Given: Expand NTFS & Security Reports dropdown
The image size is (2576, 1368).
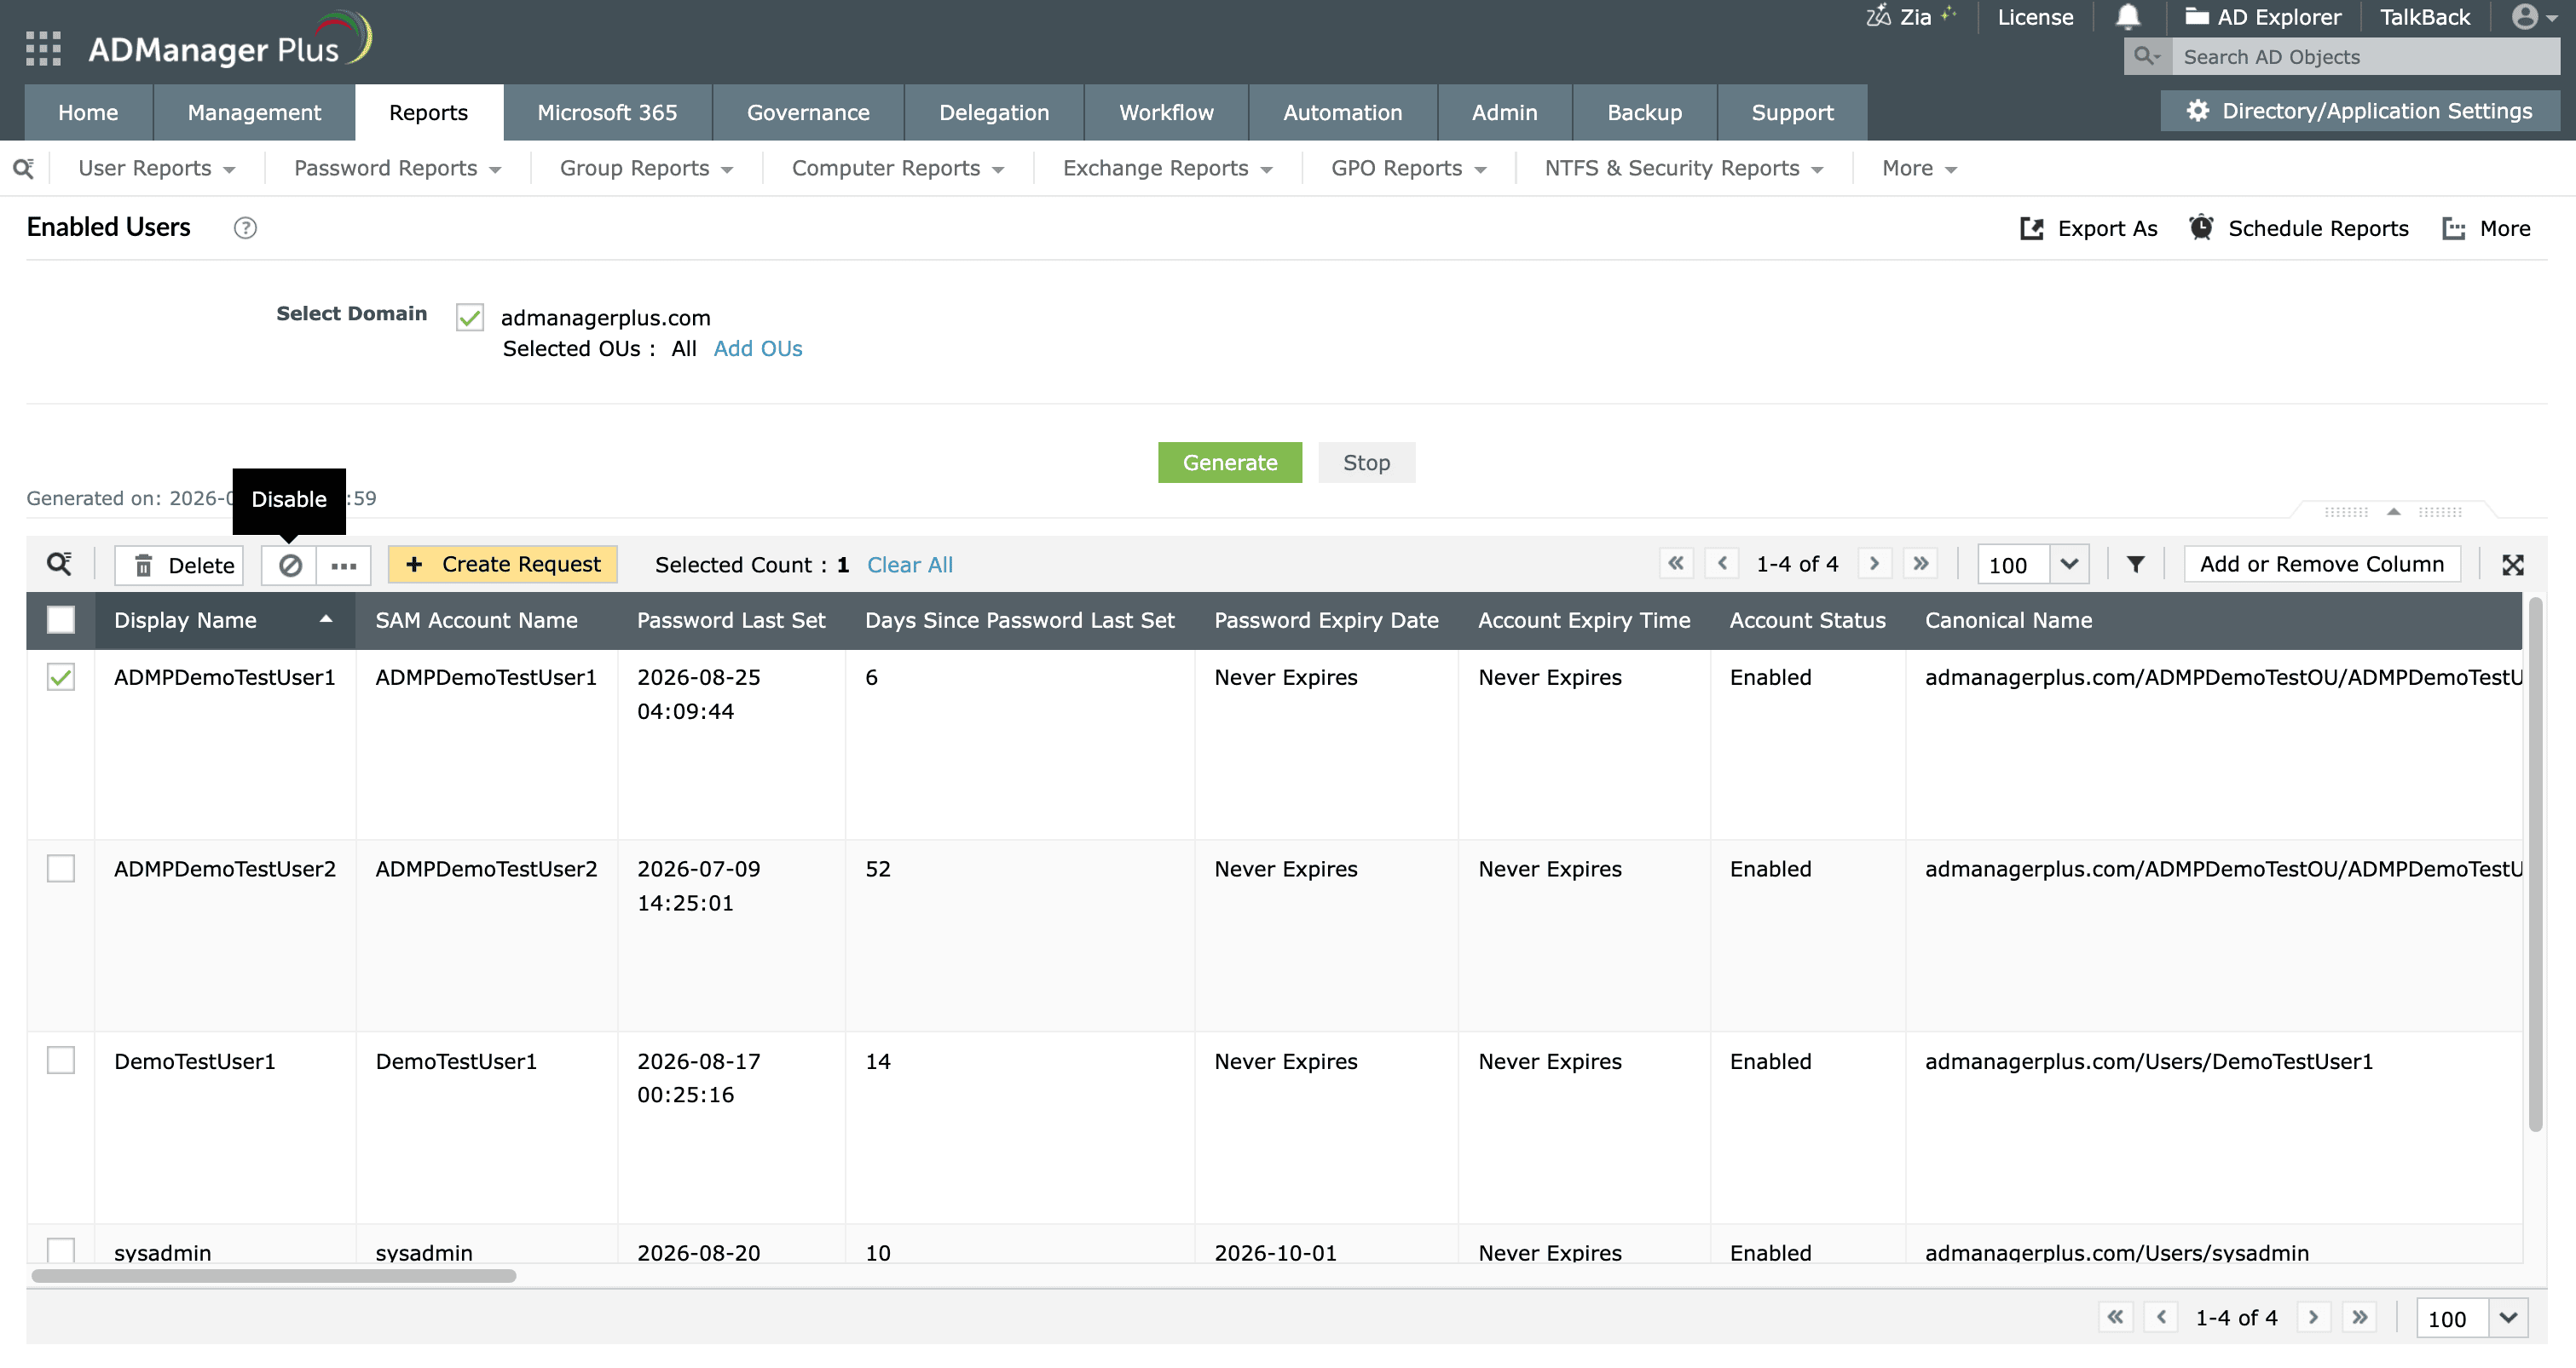Looking at the screenshot, I should (x=1685, y=169).
